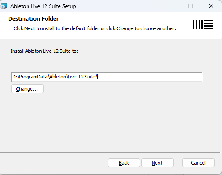Click the "Ableton Live 12 Suite Setup" title text
This screenshot has width=222, height=175.
(43, 6)
